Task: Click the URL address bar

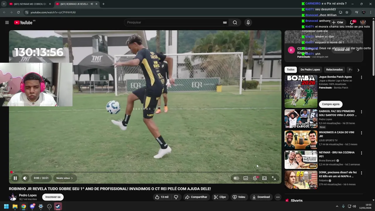Action: coord(176,12)
